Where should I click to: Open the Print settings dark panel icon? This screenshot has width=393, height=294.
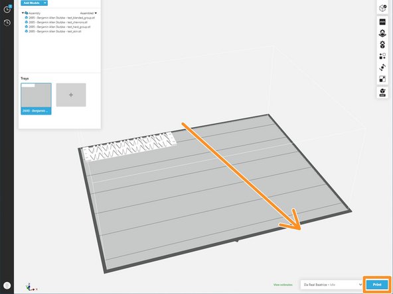382,22
